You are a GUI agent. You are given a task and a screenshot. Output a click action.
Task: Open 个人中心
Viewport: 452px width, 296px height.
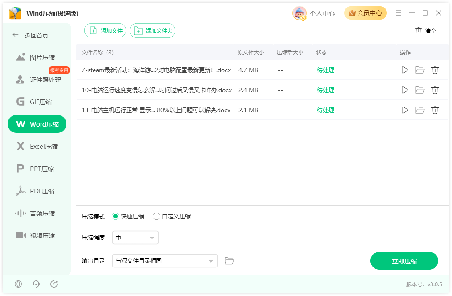point(322,13)
